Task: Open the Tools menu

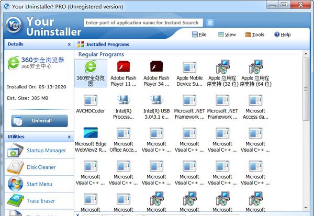Action: click(x=255, y=35)
